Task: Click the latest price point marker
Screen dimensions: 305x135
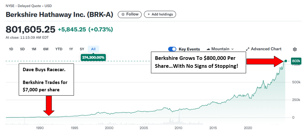Action: tap(286, 61)
